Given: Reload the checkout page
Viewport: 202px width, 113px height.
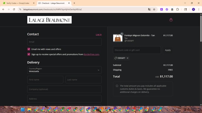Looking at the screenshot, I should point(14,9).
